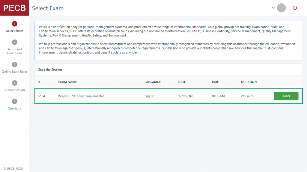Click the red power logout icon
The image size is (307, 172).
(x=295, y=8)
